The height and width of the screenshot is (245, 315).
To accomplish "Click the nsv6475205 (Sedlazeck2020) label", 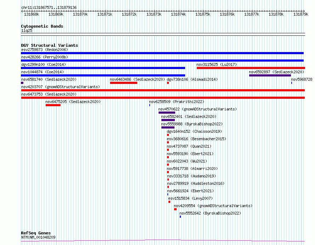I will click(73, 102).
